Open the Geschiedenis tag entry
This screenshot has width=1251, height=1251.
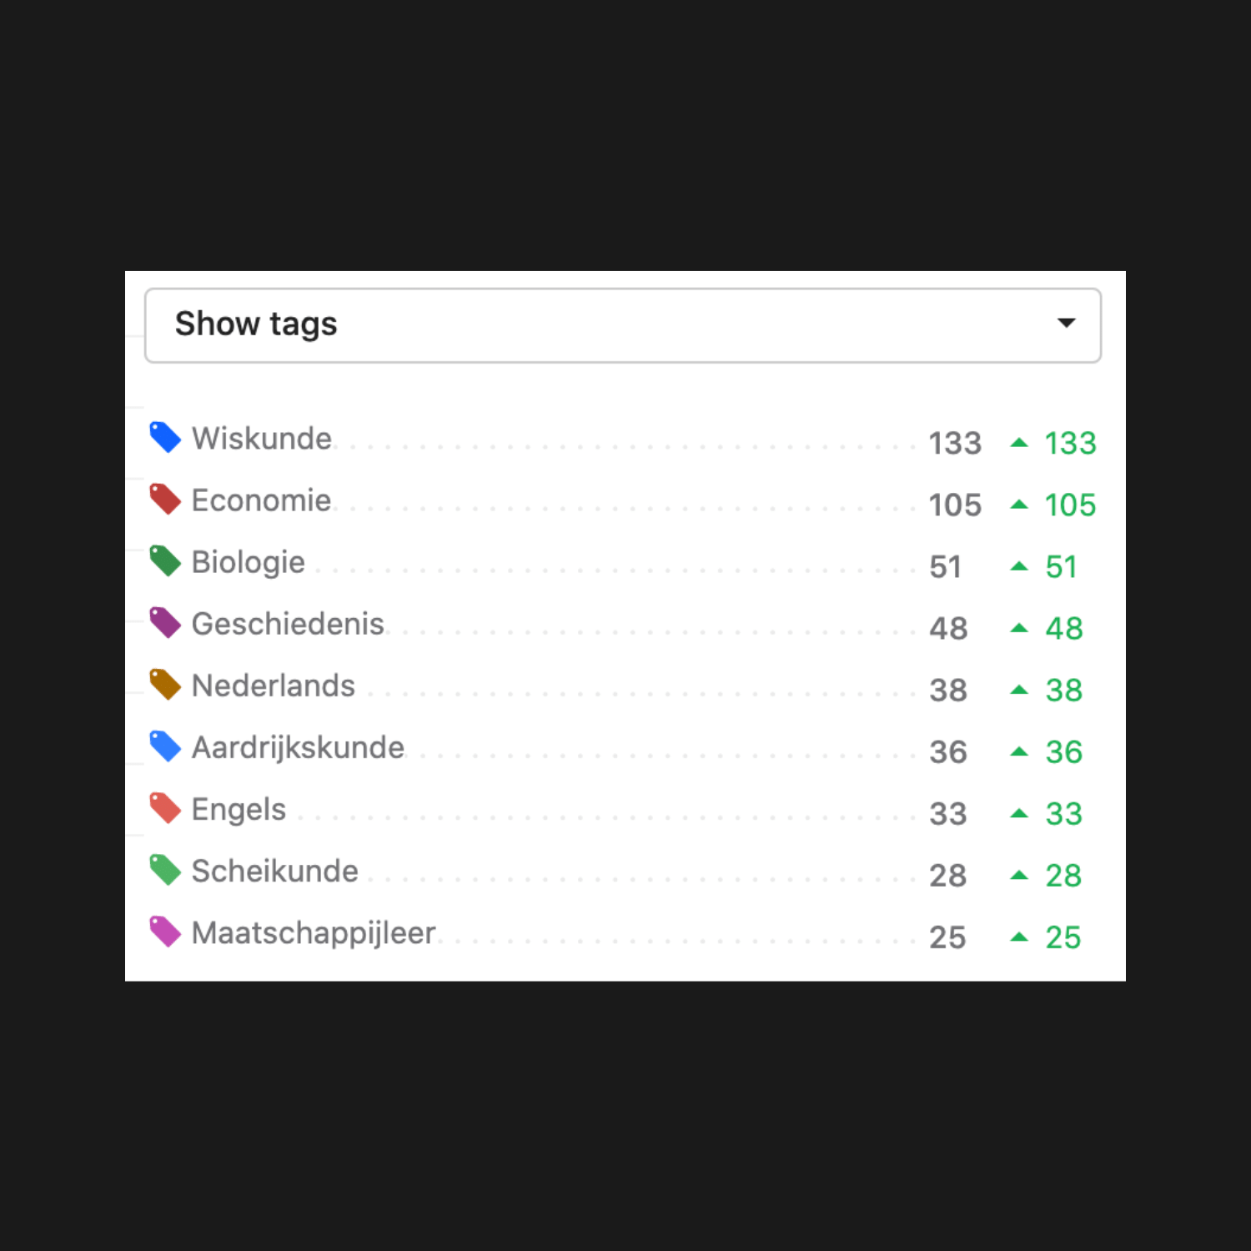pos(289,624)
